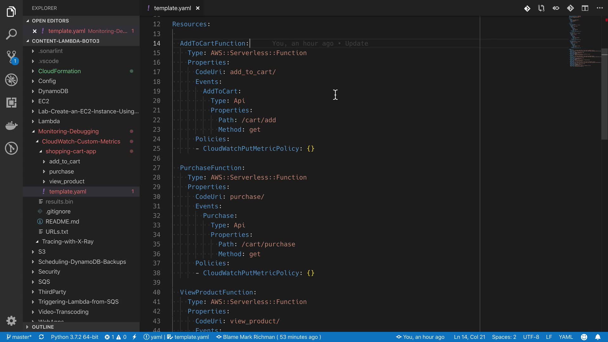This screenshot has width=608, height=342.
Task: Click the sync changes icon in the status bar
Action: (x=41, y=337)
